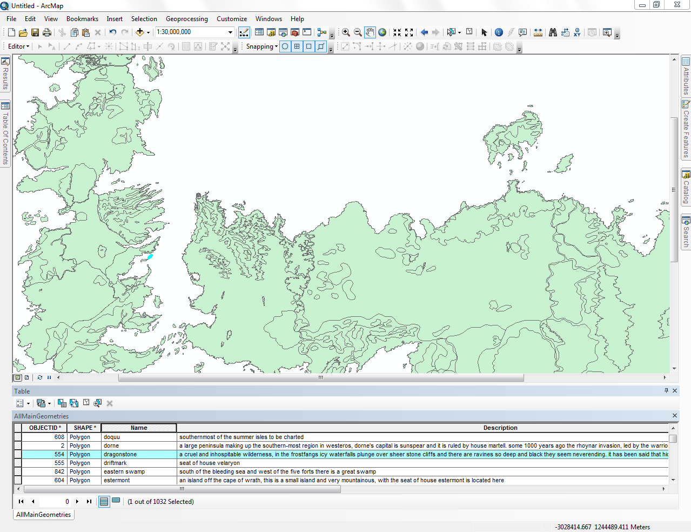Switch to Layout View
This screenshot has width=691, height=532.
point(26,377)
